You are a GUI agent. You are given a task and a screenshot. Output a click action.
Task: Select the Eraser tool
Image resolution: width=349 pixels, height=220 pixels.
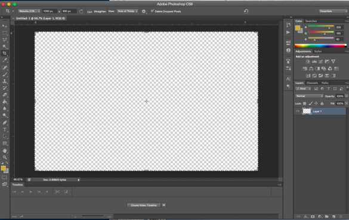point(5,95)
